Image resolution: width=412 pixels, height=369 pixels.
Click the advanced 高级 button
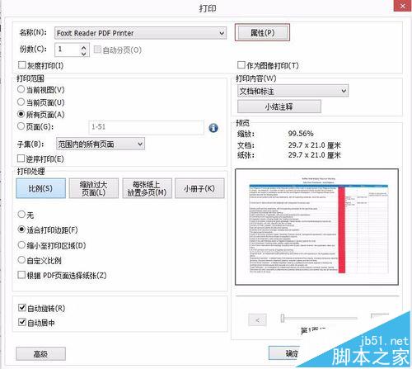point(40,354)
